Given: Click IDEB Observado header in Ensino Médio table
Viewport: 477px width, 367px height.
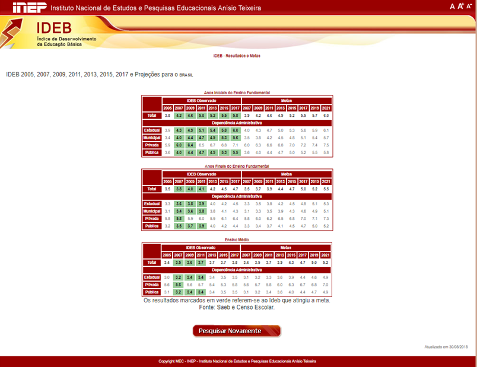Looking at the screenshot, I should pos(201,248).
